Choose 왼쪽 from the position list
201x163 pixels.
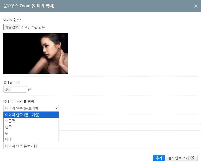tap(31, 127)
